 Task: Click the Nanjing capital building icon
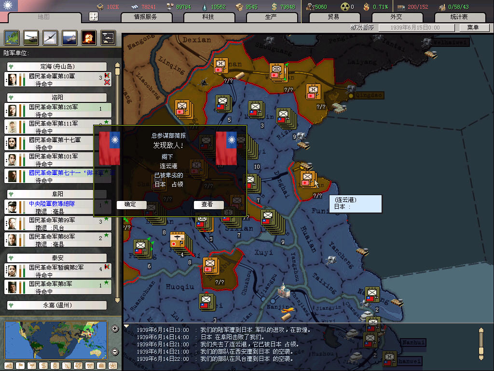[284, 290]
